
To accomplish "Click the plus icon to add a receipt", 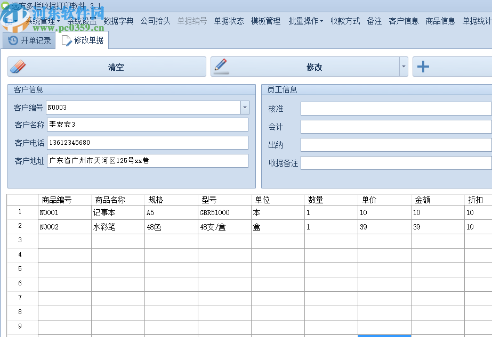I will pyautogui.click(x=424, y=66).
